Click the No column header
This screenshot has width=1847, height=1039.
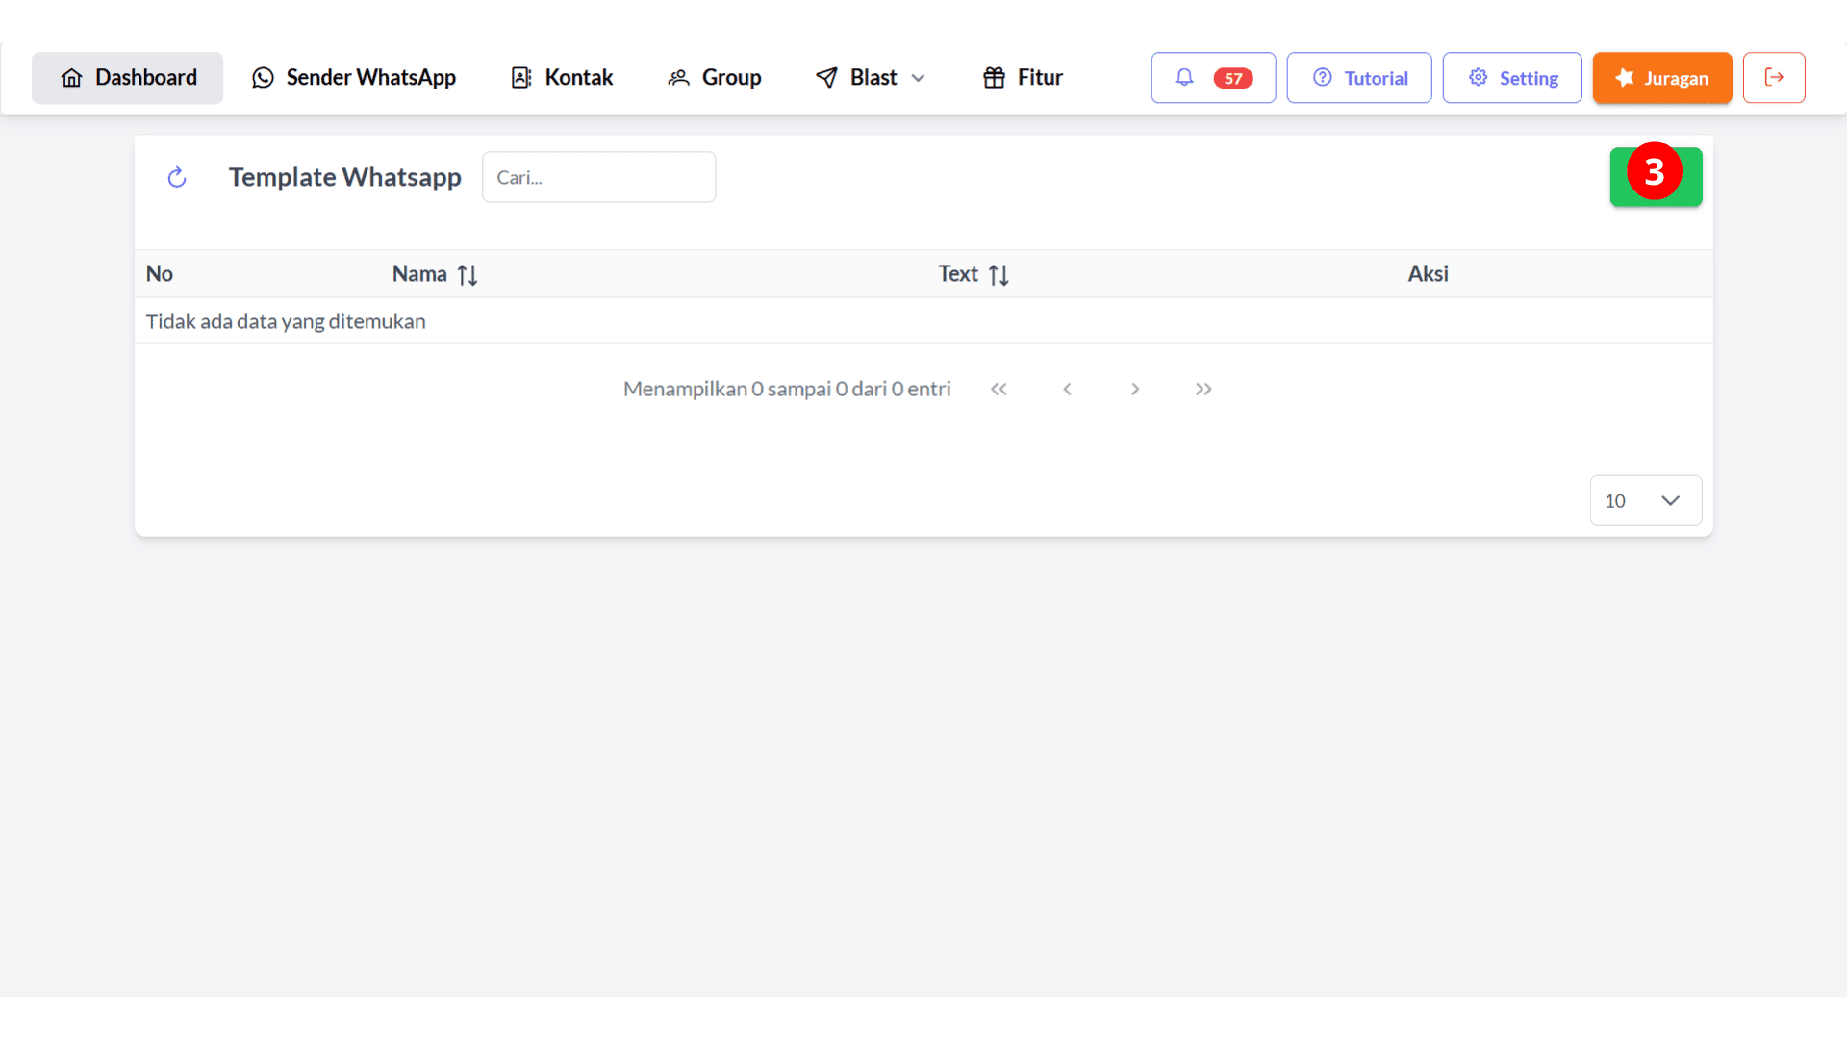pos(160,274)
